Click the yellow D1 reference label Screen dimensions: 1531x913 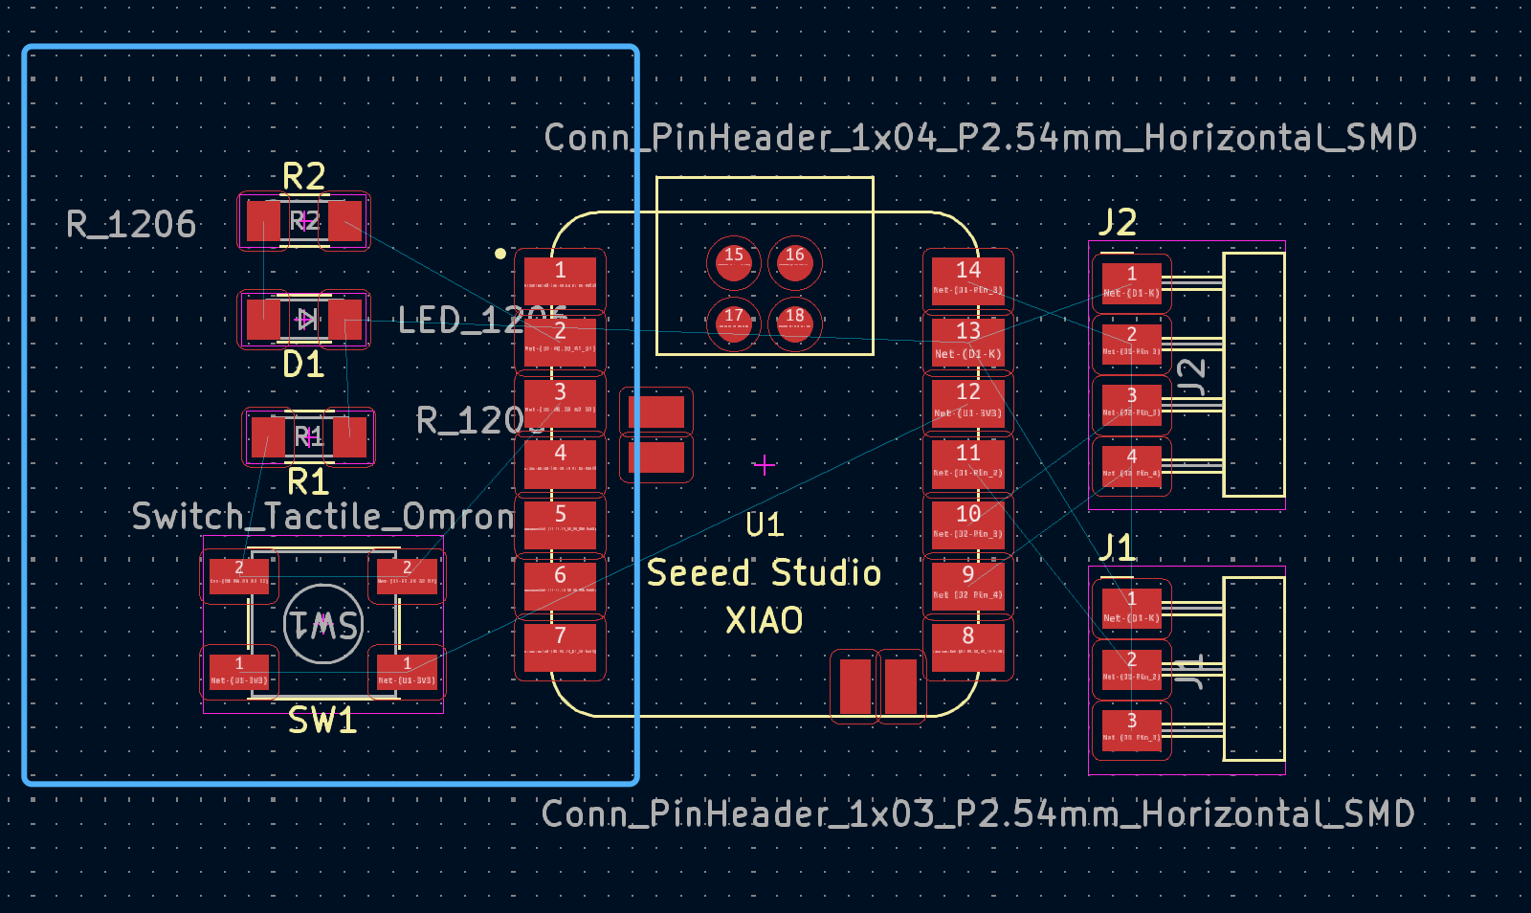303,365
